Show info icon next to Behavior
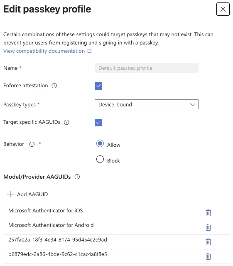 click(32, 144)
